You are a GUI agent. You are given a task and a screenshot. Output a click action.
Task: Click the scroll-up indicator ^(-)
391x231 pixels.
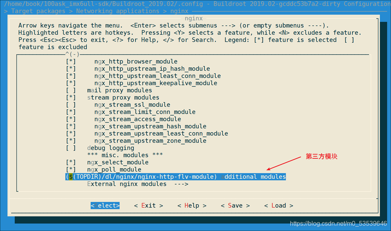pyautogui.click(x=72, y=54)
